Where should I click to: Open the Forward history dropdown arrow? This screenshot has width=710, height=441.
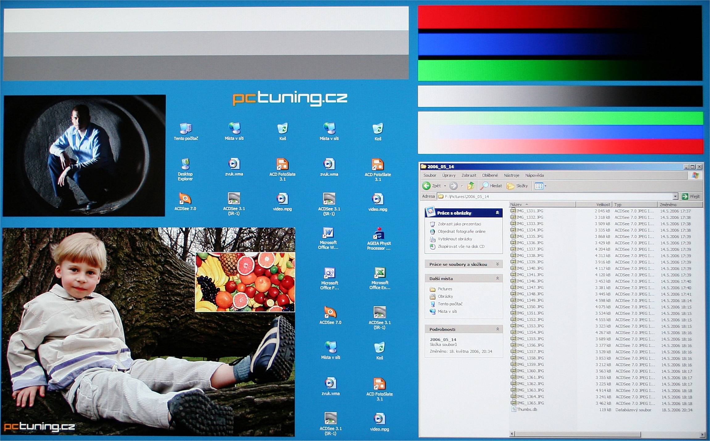click(x=462, y=186)
